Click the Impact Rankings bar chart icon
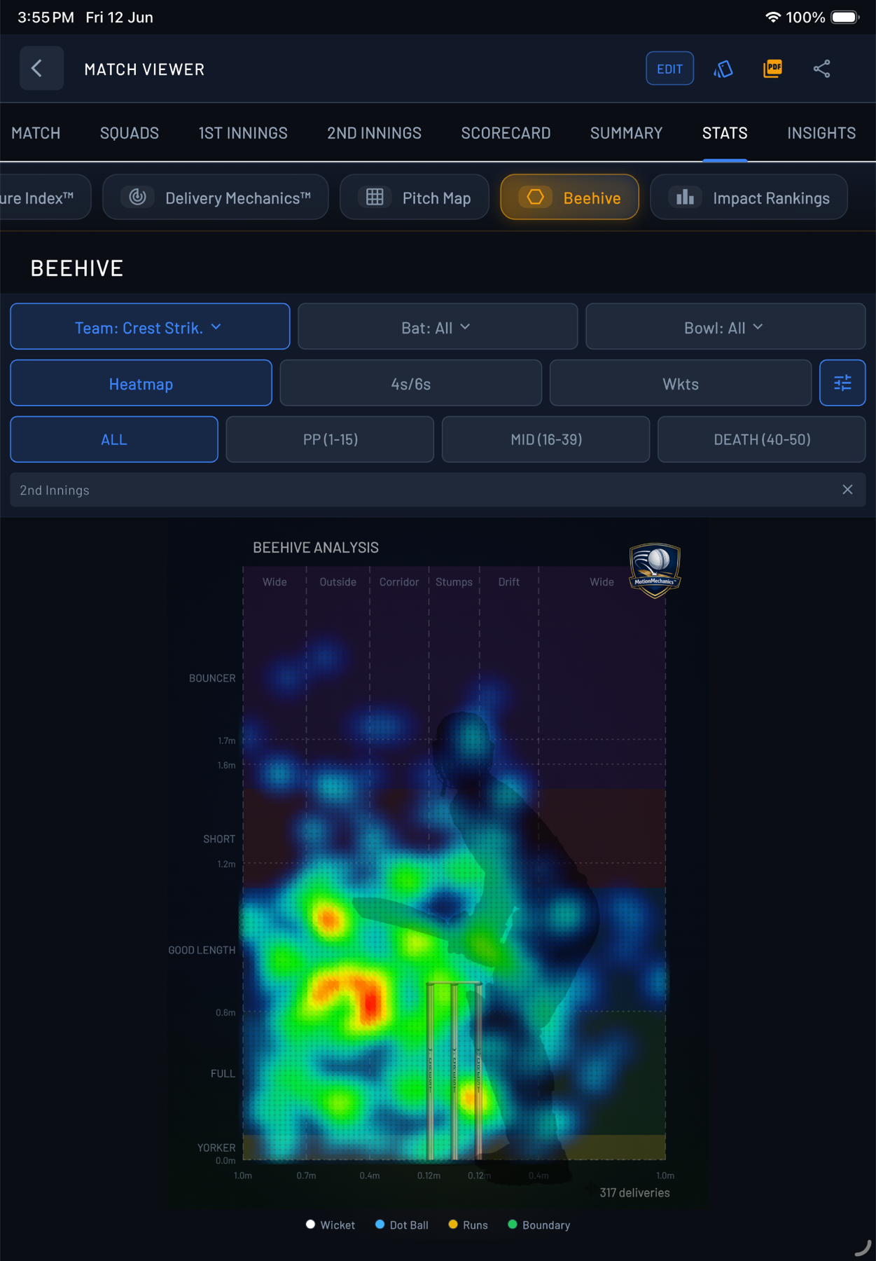 pos(686,198)
